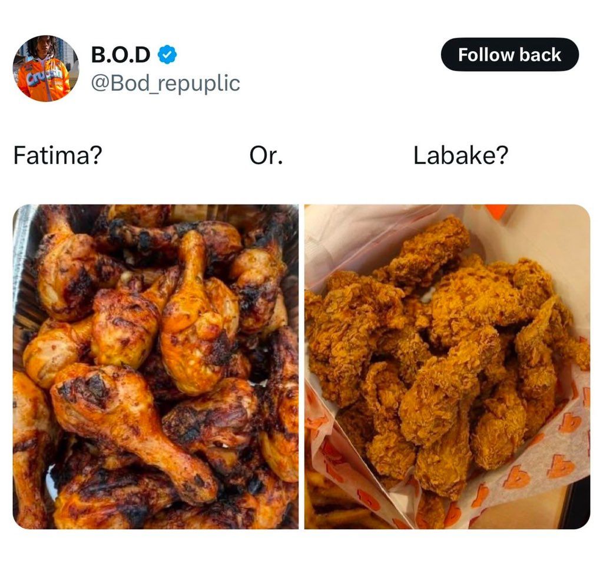Click the orange tab atop the chicken box
The height and width of the screenshot is (574, 603).
point(495,211)
